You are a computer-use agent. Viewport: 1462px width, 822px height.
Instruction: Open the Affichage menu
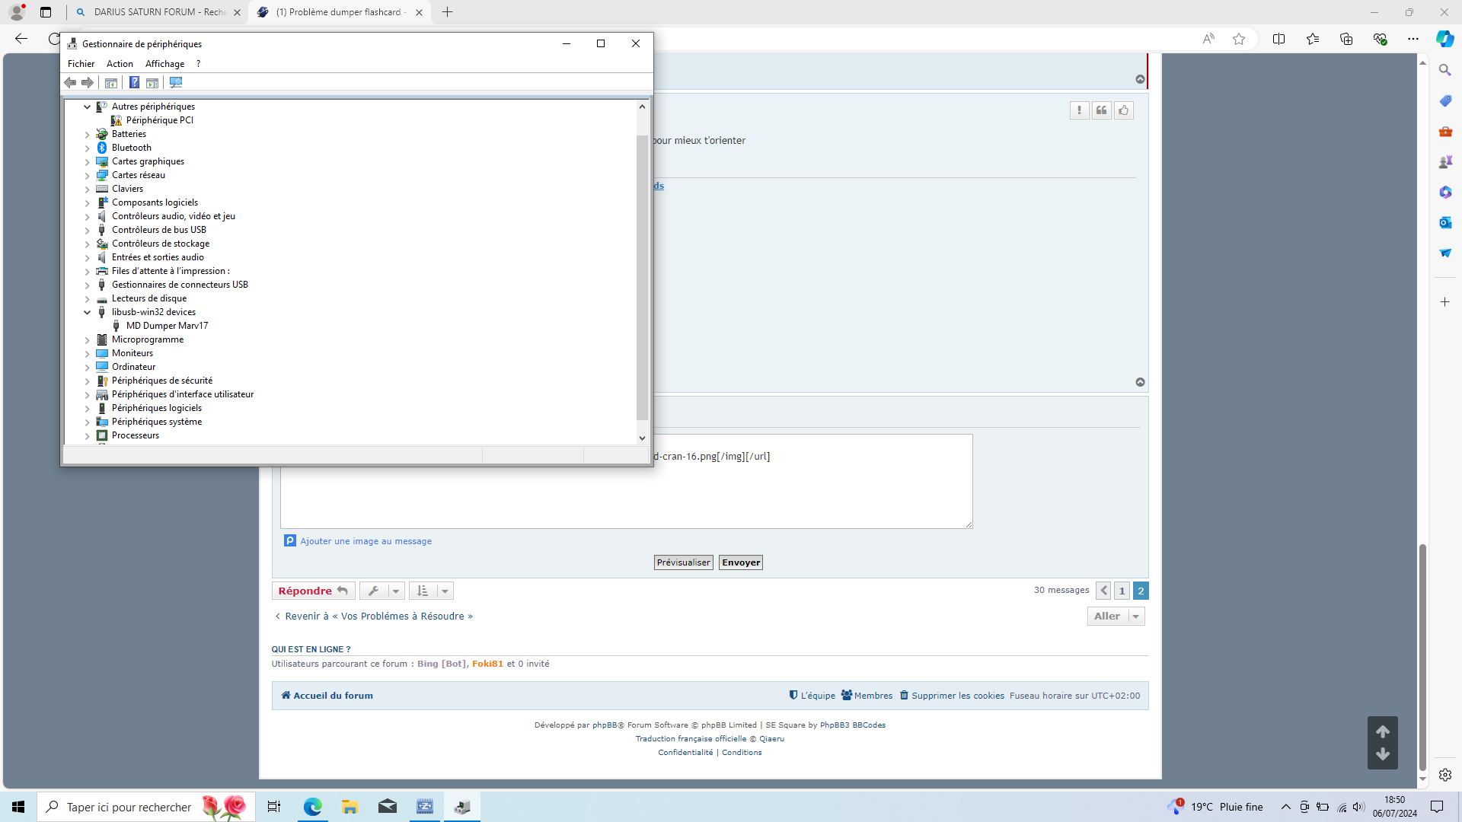click(x=164, y=64)
